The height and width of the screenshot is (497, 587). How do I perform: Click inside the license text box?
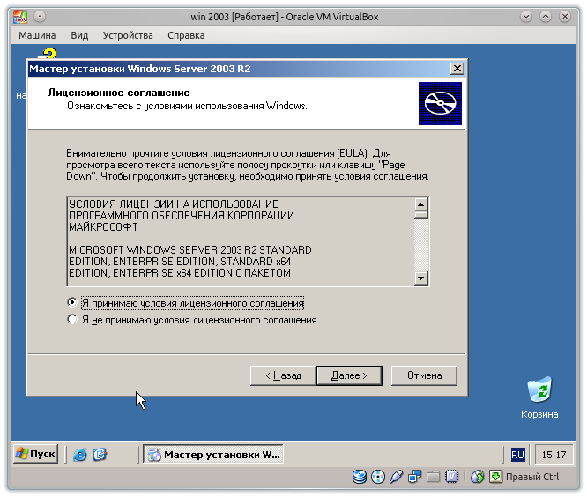pos(241,241)
